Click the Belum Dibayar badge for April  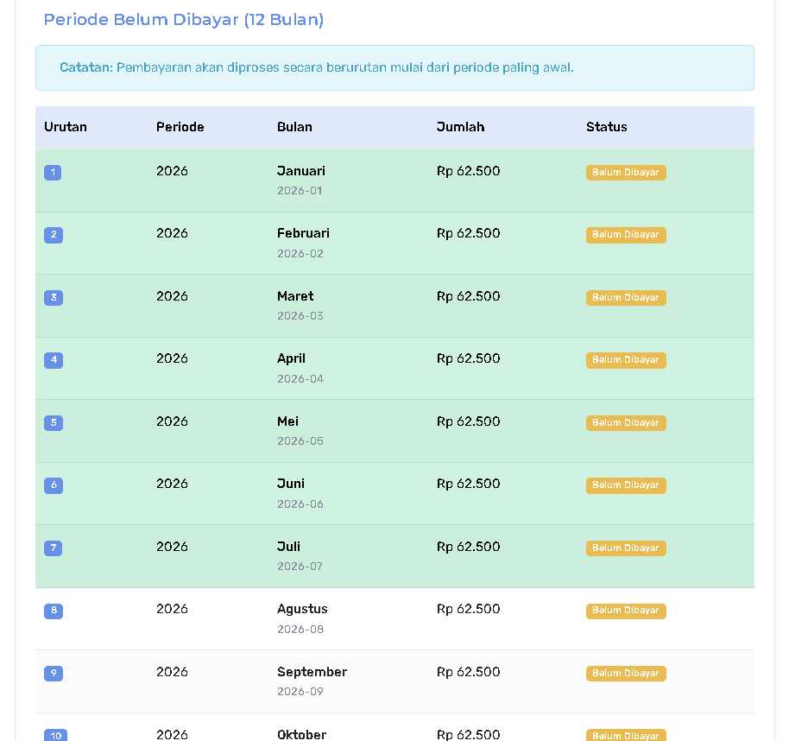[x=625, y=360]
